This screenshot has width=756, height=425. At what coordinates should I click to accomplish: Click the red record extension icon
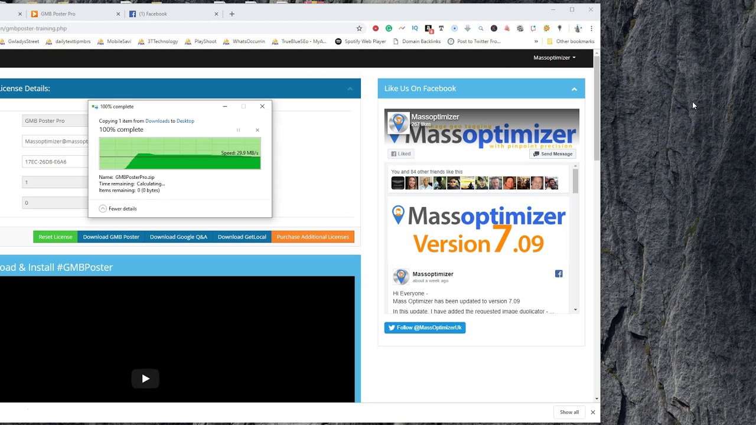pyautogui.click(x=376, y=28)
